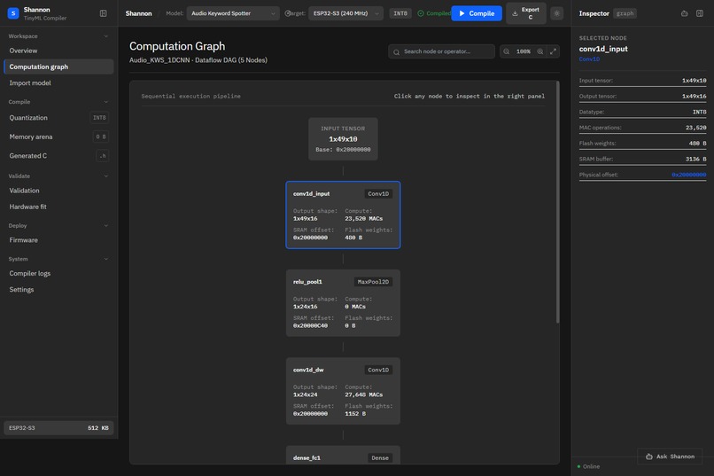The width and height of the screenshot is (714, 476).
Task: Click the green Compiled status indicator
Action: [433, 13]
